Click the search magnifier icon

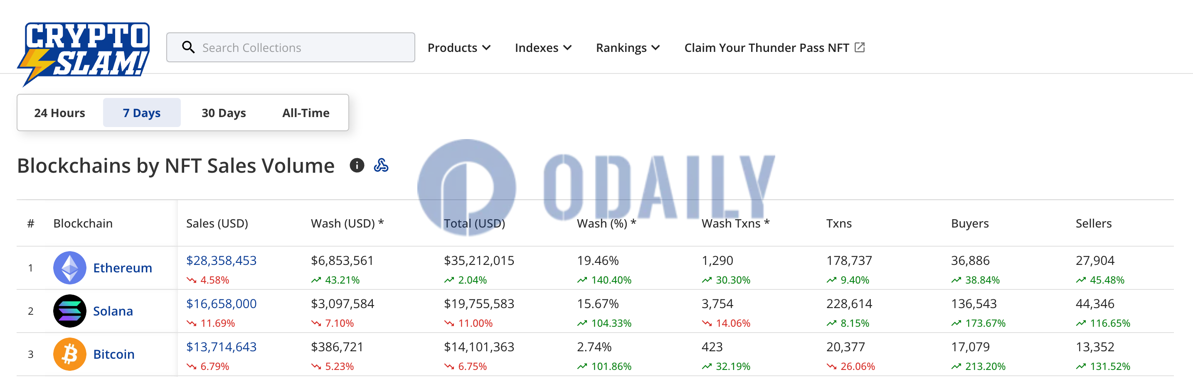[188, 47]
